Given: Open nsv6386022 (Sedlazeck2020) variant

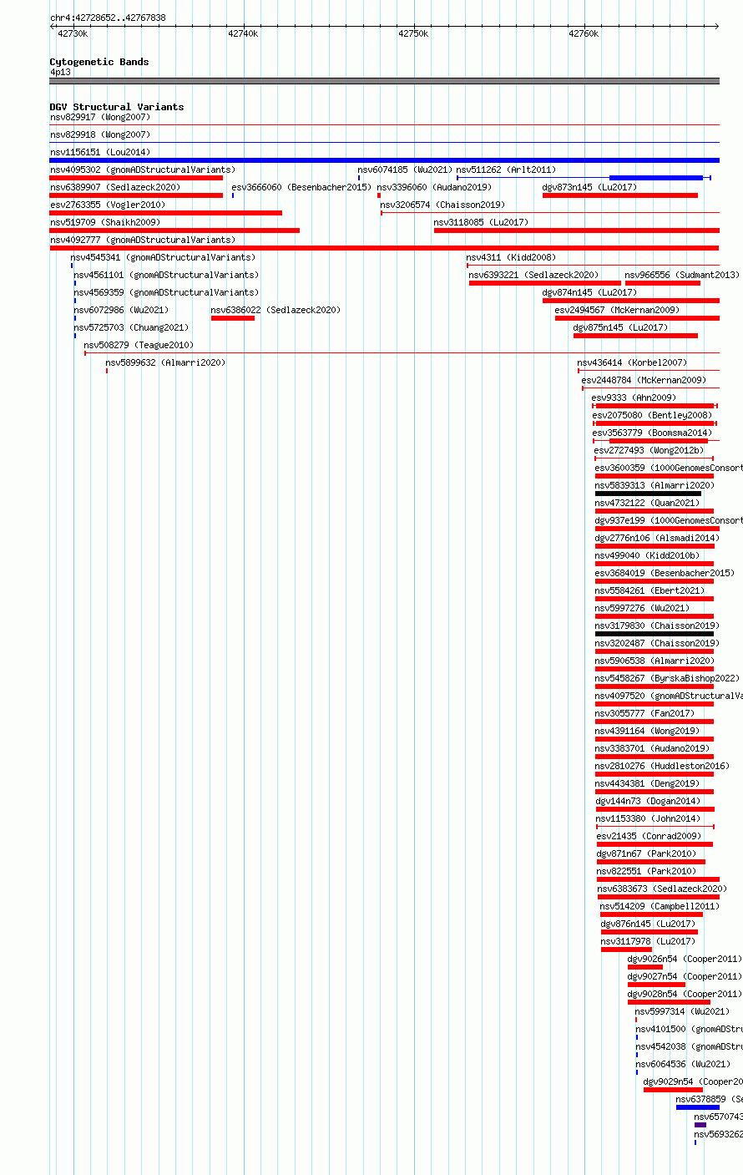Looking at the screenshot, I should click(x=275, y=310).
